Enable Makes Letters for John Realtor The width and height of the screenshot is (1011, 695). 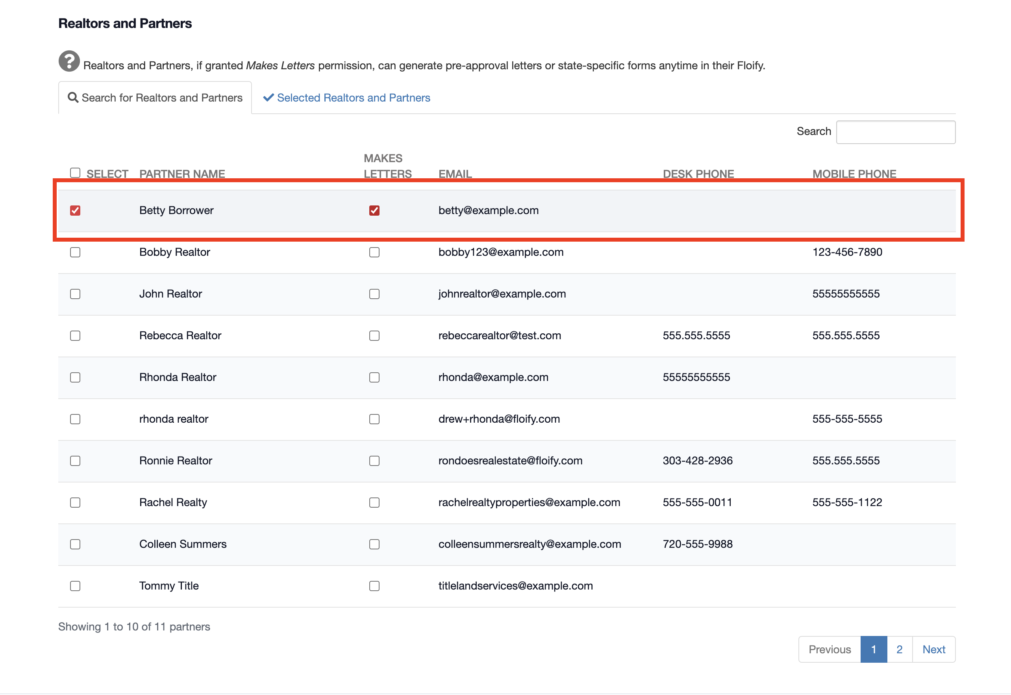pyautogui.click(x=374, y=294)
